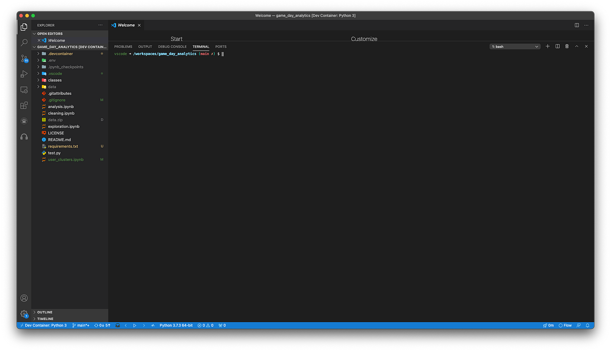The height and width of the screenshot is (351, 611).
Task: Switch to the PORTS tab
Action: (221, 46)
